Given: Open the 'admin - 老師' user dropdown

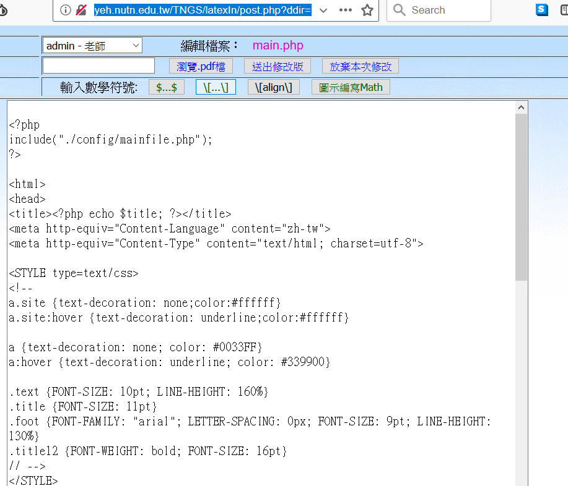Looking at the screenshot, I should (x=92, y=46).
